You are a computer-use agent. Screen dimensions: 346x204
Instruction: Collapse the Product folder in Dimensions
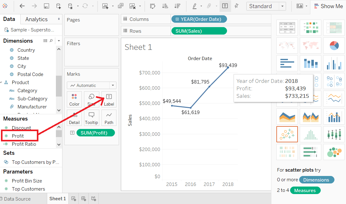pos(1,82)
